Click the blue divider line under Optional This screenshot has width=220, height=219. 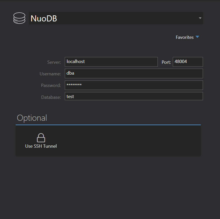(108, 125)
